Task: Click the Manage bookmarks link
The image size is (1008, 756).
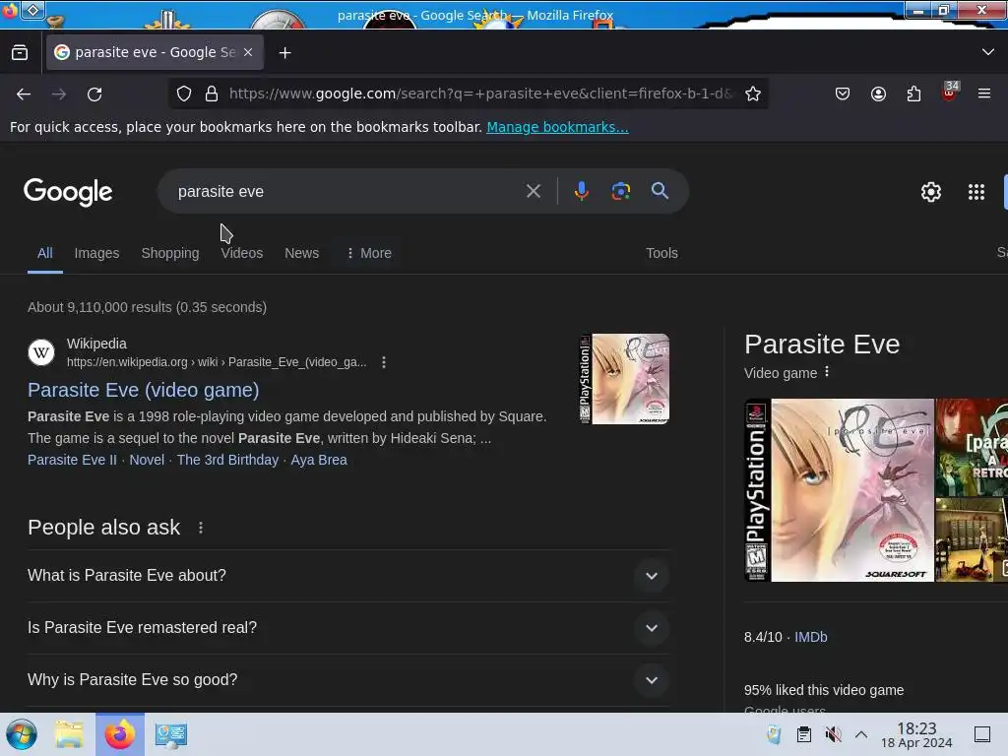Action: [557, 127]
